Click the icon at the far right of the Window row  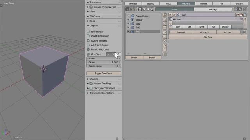coord(245,19)
